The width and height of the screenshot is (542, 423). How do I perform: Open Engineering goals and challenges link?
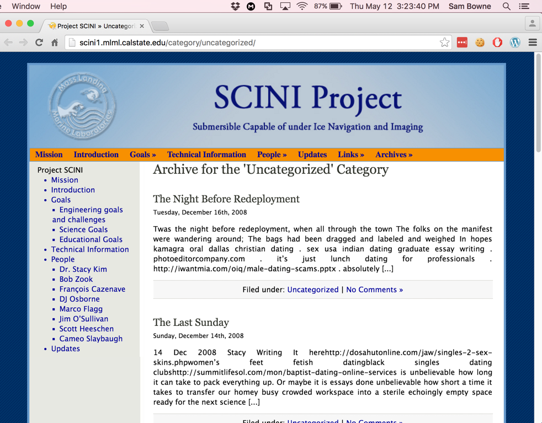[x=87, y=215]
